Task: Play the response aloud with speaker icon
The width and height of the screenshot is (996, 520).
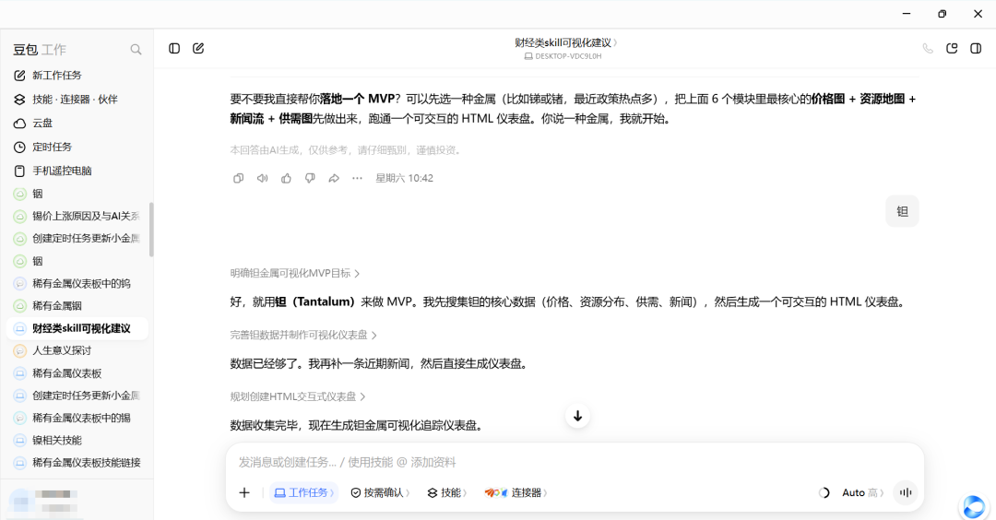Action: pos(262,179)
